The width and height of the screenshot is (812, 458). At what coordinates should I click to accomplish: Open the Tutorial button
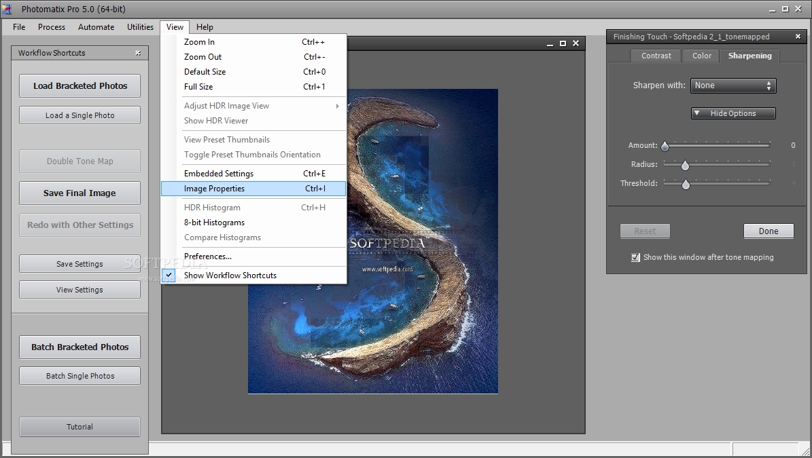click(x=80, y=427)
